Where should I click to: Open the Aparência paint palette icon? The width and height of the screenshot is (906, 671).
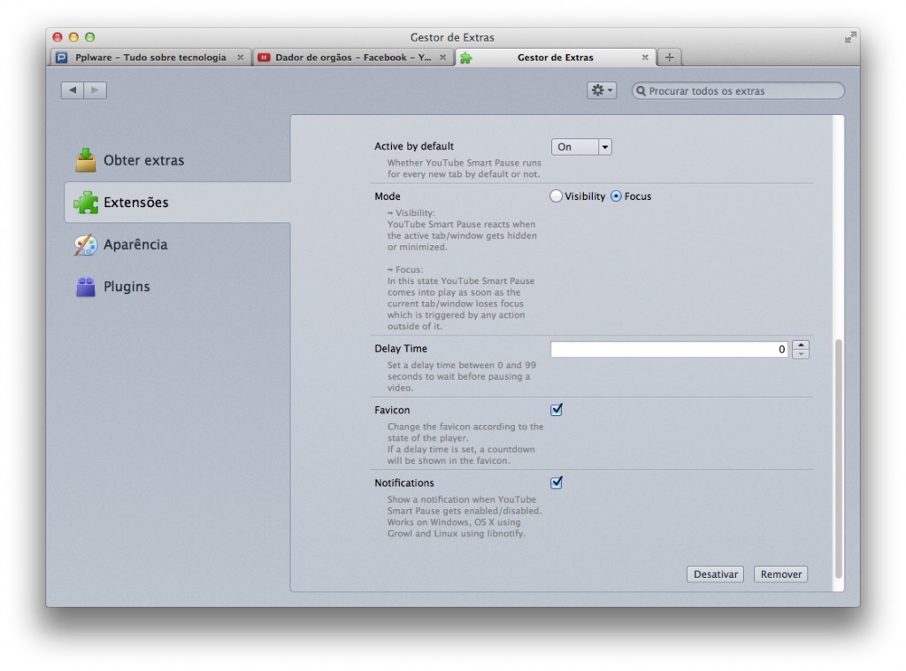(x=86, y=244)
